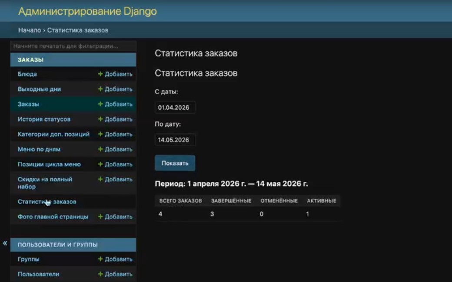This screenshot has width=452, height=282.
Task: Open Фото главной страницы list
Action: [x=53, y=216]
